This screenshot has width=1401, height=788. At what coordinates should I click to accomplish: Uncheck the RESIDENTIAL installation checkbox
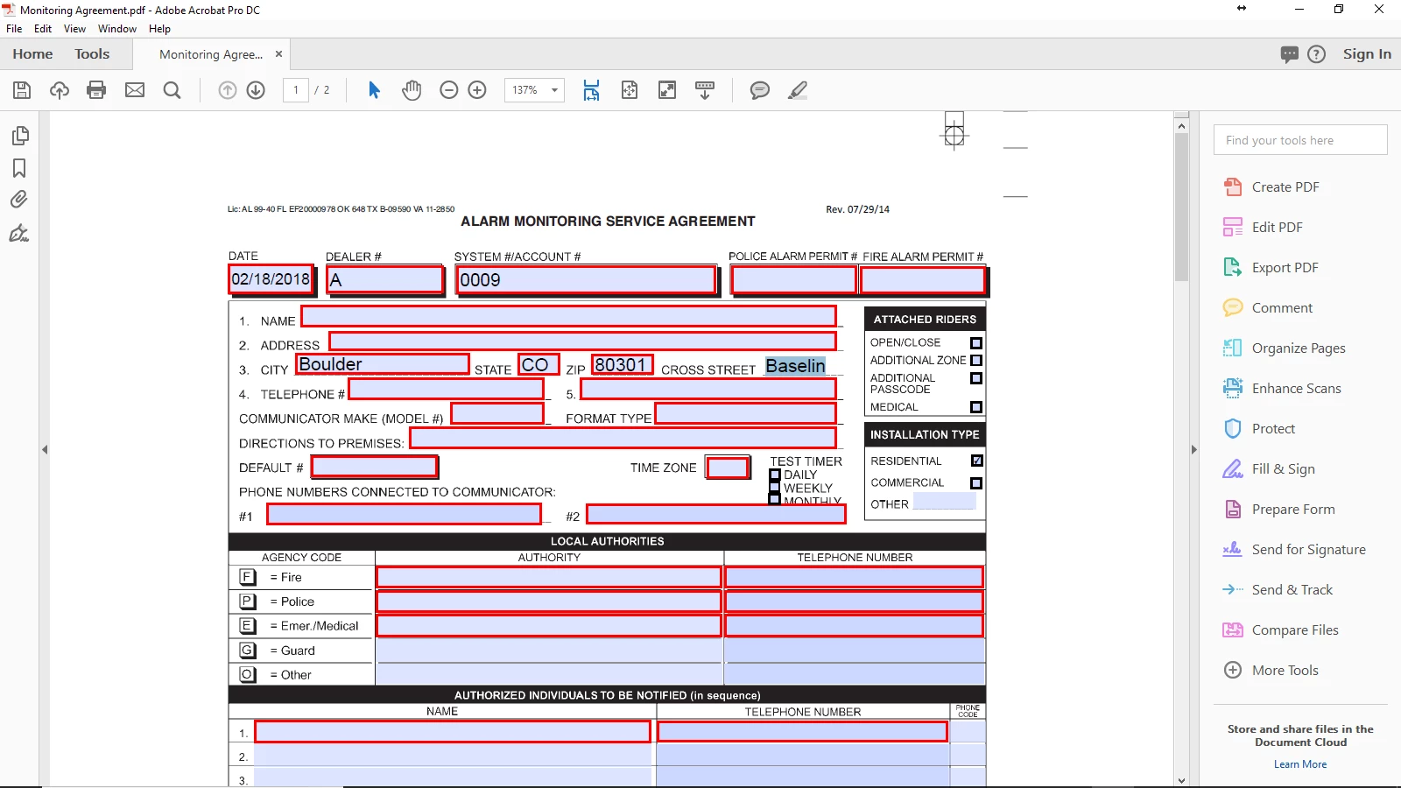[977, 461]
